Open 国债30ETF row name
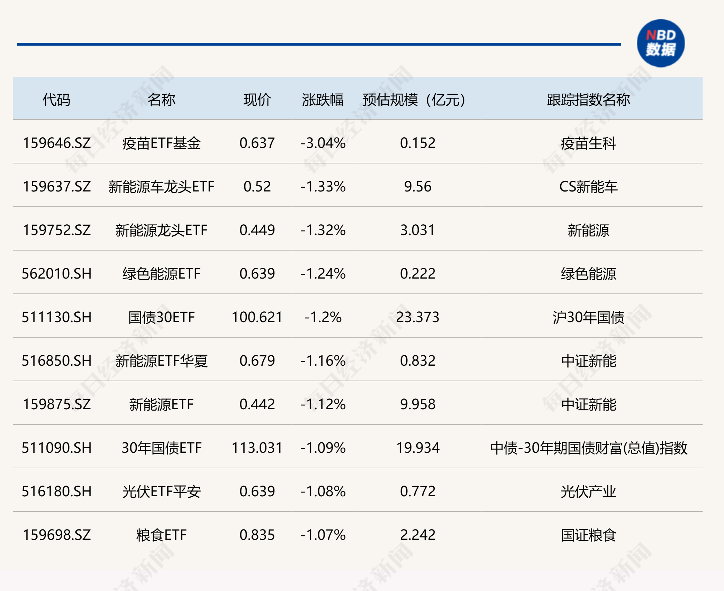 (x=161, y=317)
